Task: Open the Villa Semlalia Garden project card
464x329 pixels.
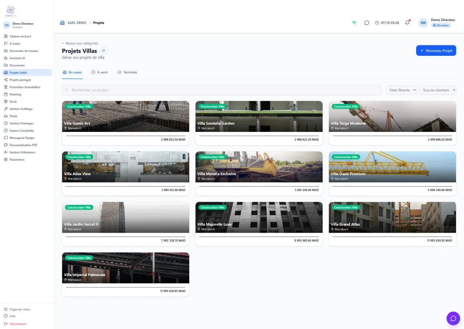Action: (259, 123)
